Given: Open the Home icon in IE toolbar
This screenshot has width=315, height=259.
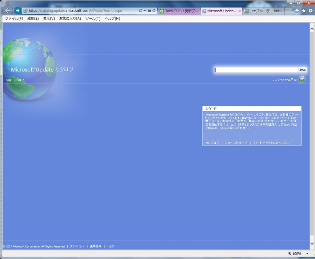Looking at the screenshot, I should coord(297,11).
